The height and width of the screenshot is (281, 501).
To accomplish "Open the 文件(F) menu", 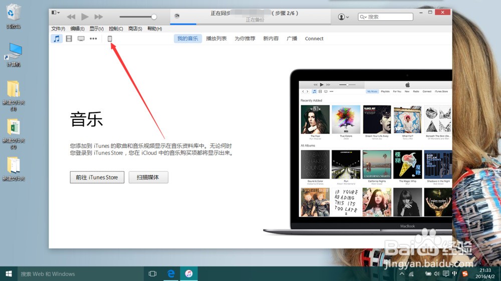I will pos(58,28).
